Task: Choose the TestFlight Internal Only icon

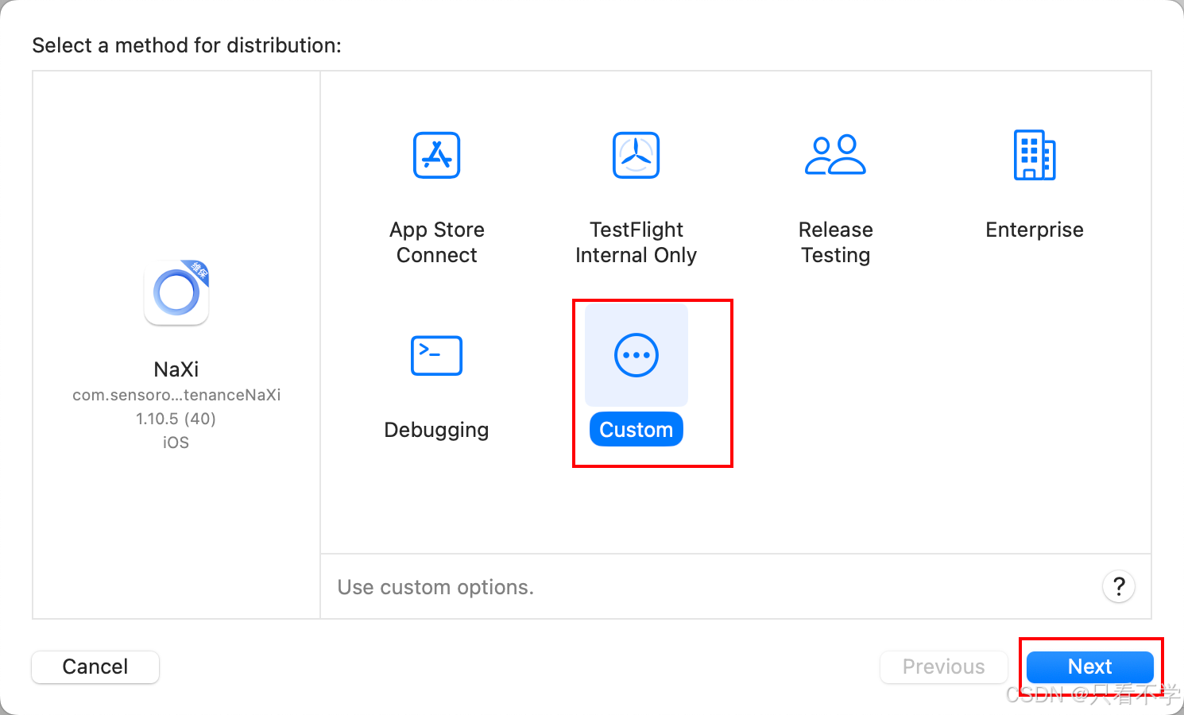Action: point(636,155)
